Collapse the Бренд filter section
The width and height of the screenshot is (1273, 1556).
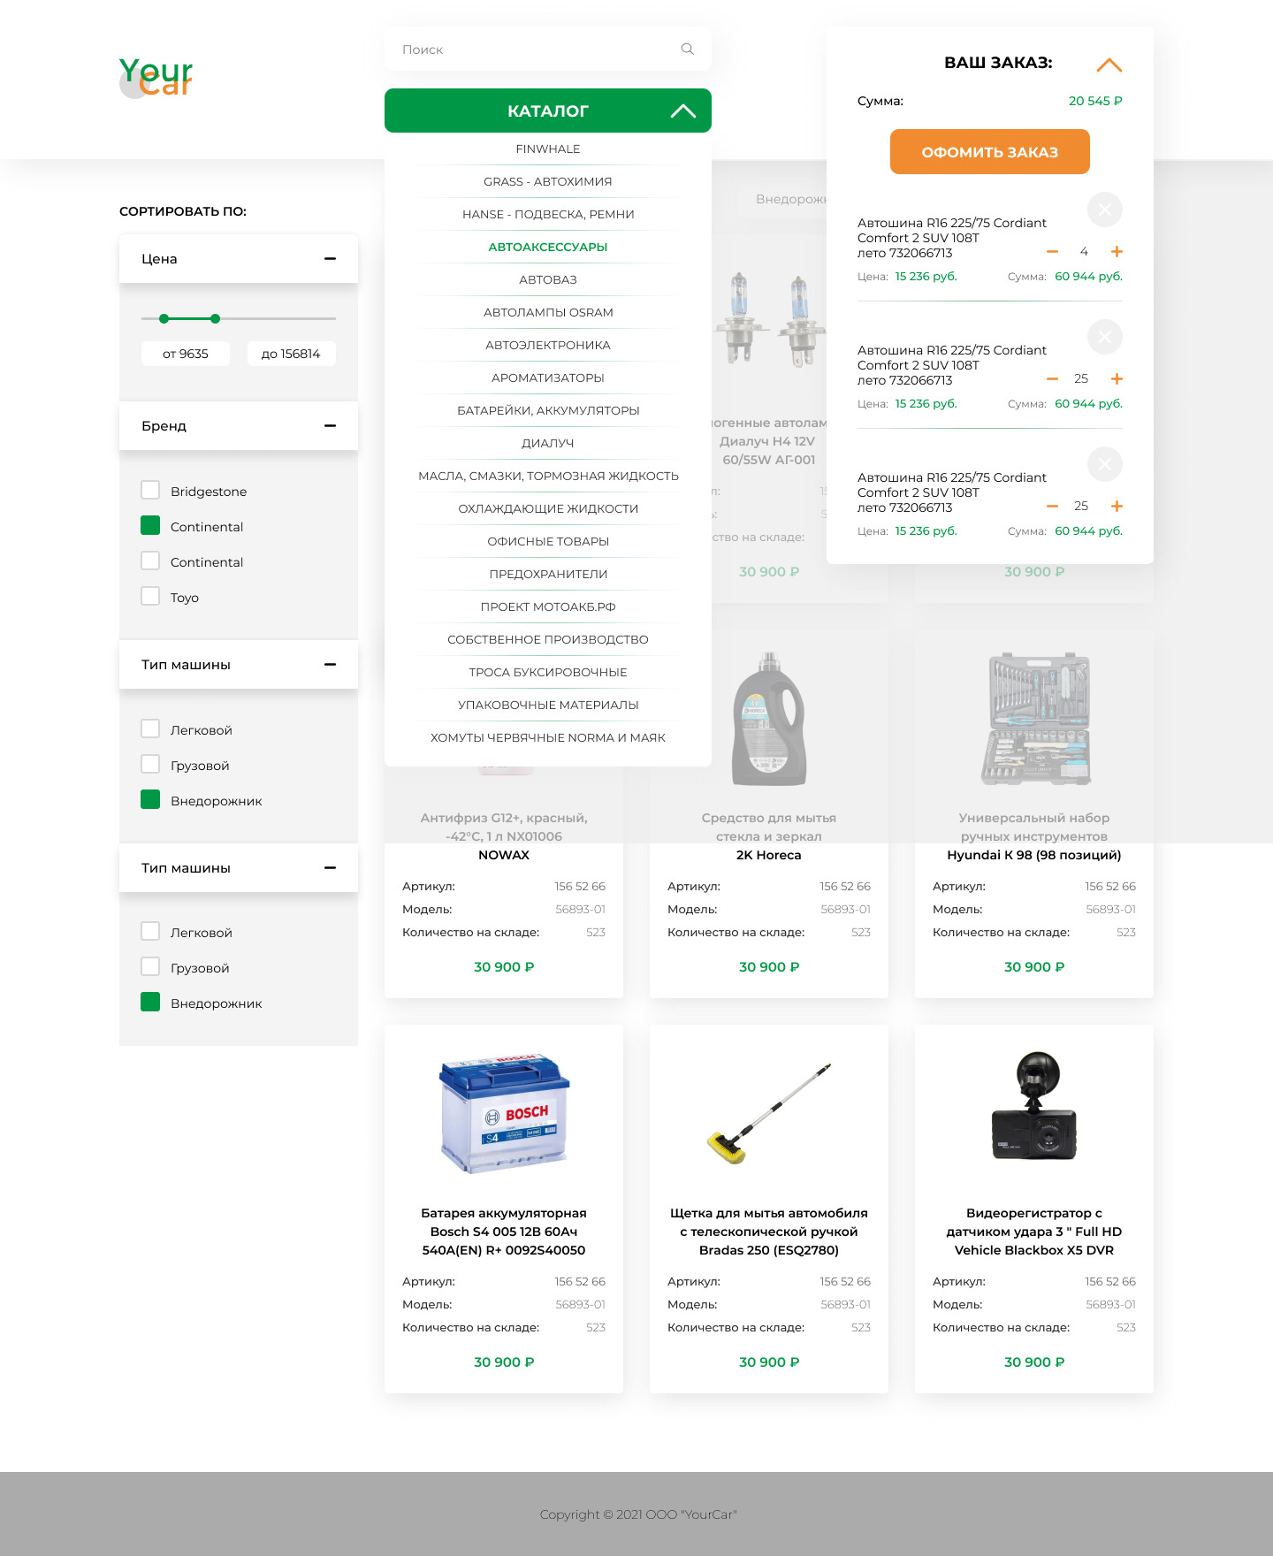(x=330, y=425)
